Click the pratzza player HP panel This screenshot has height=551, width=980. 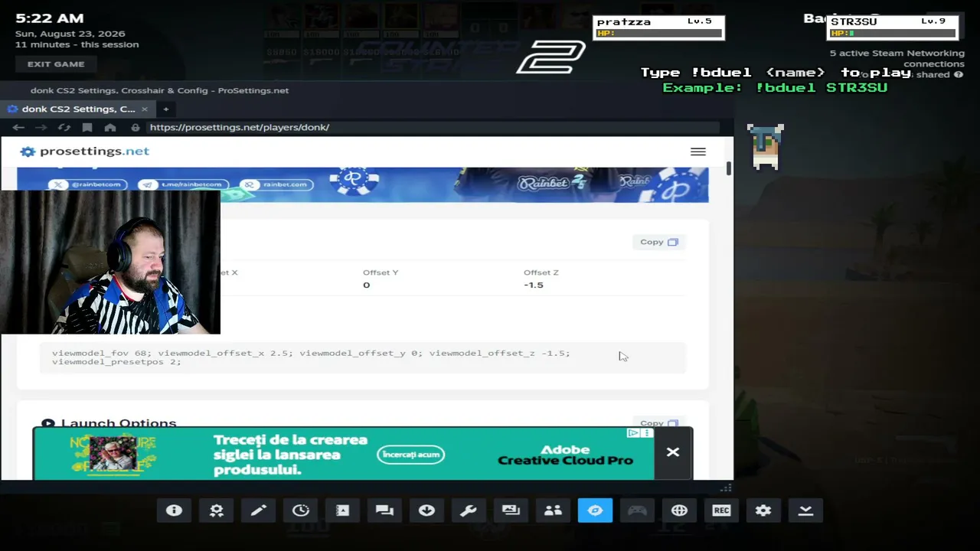coord(658,28)
